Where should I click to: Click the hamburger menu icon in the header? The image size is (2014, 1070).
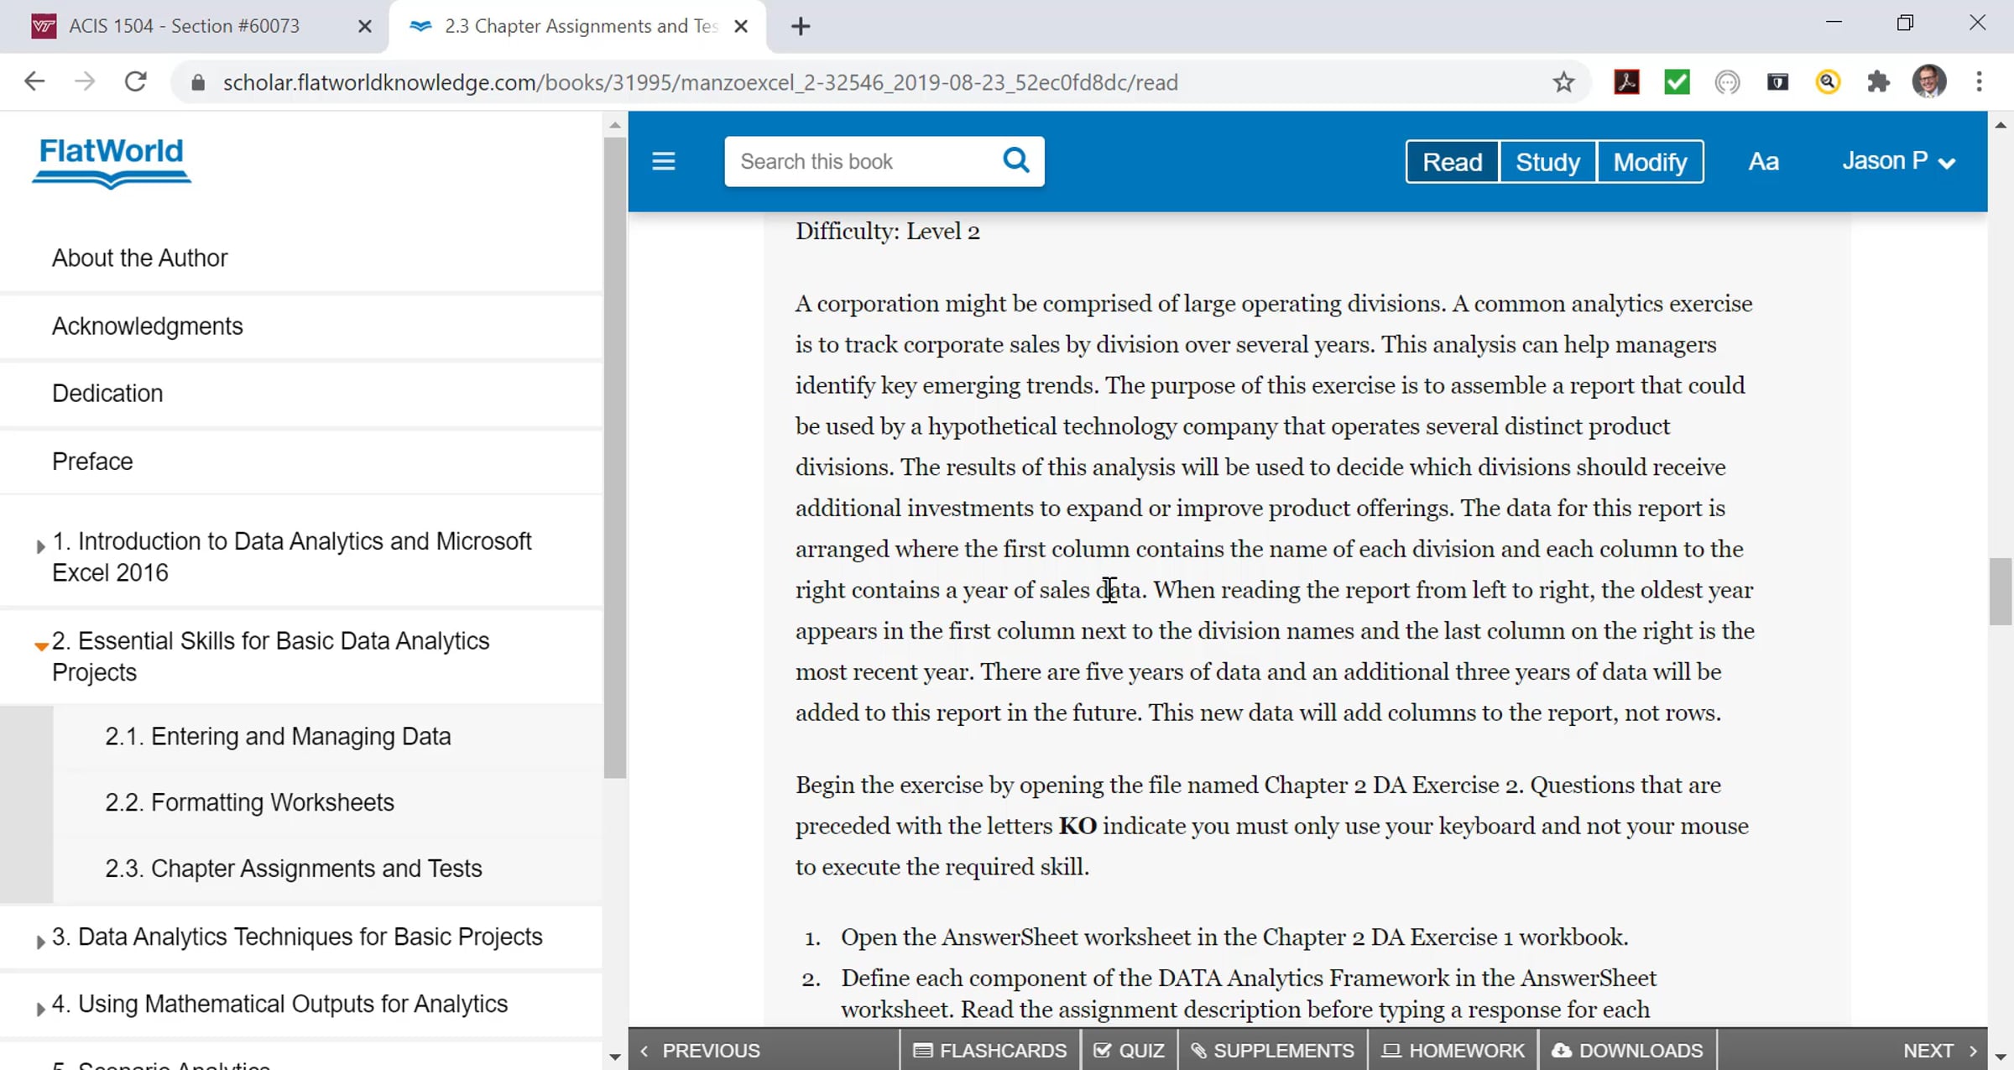click(x=663, y=161)
